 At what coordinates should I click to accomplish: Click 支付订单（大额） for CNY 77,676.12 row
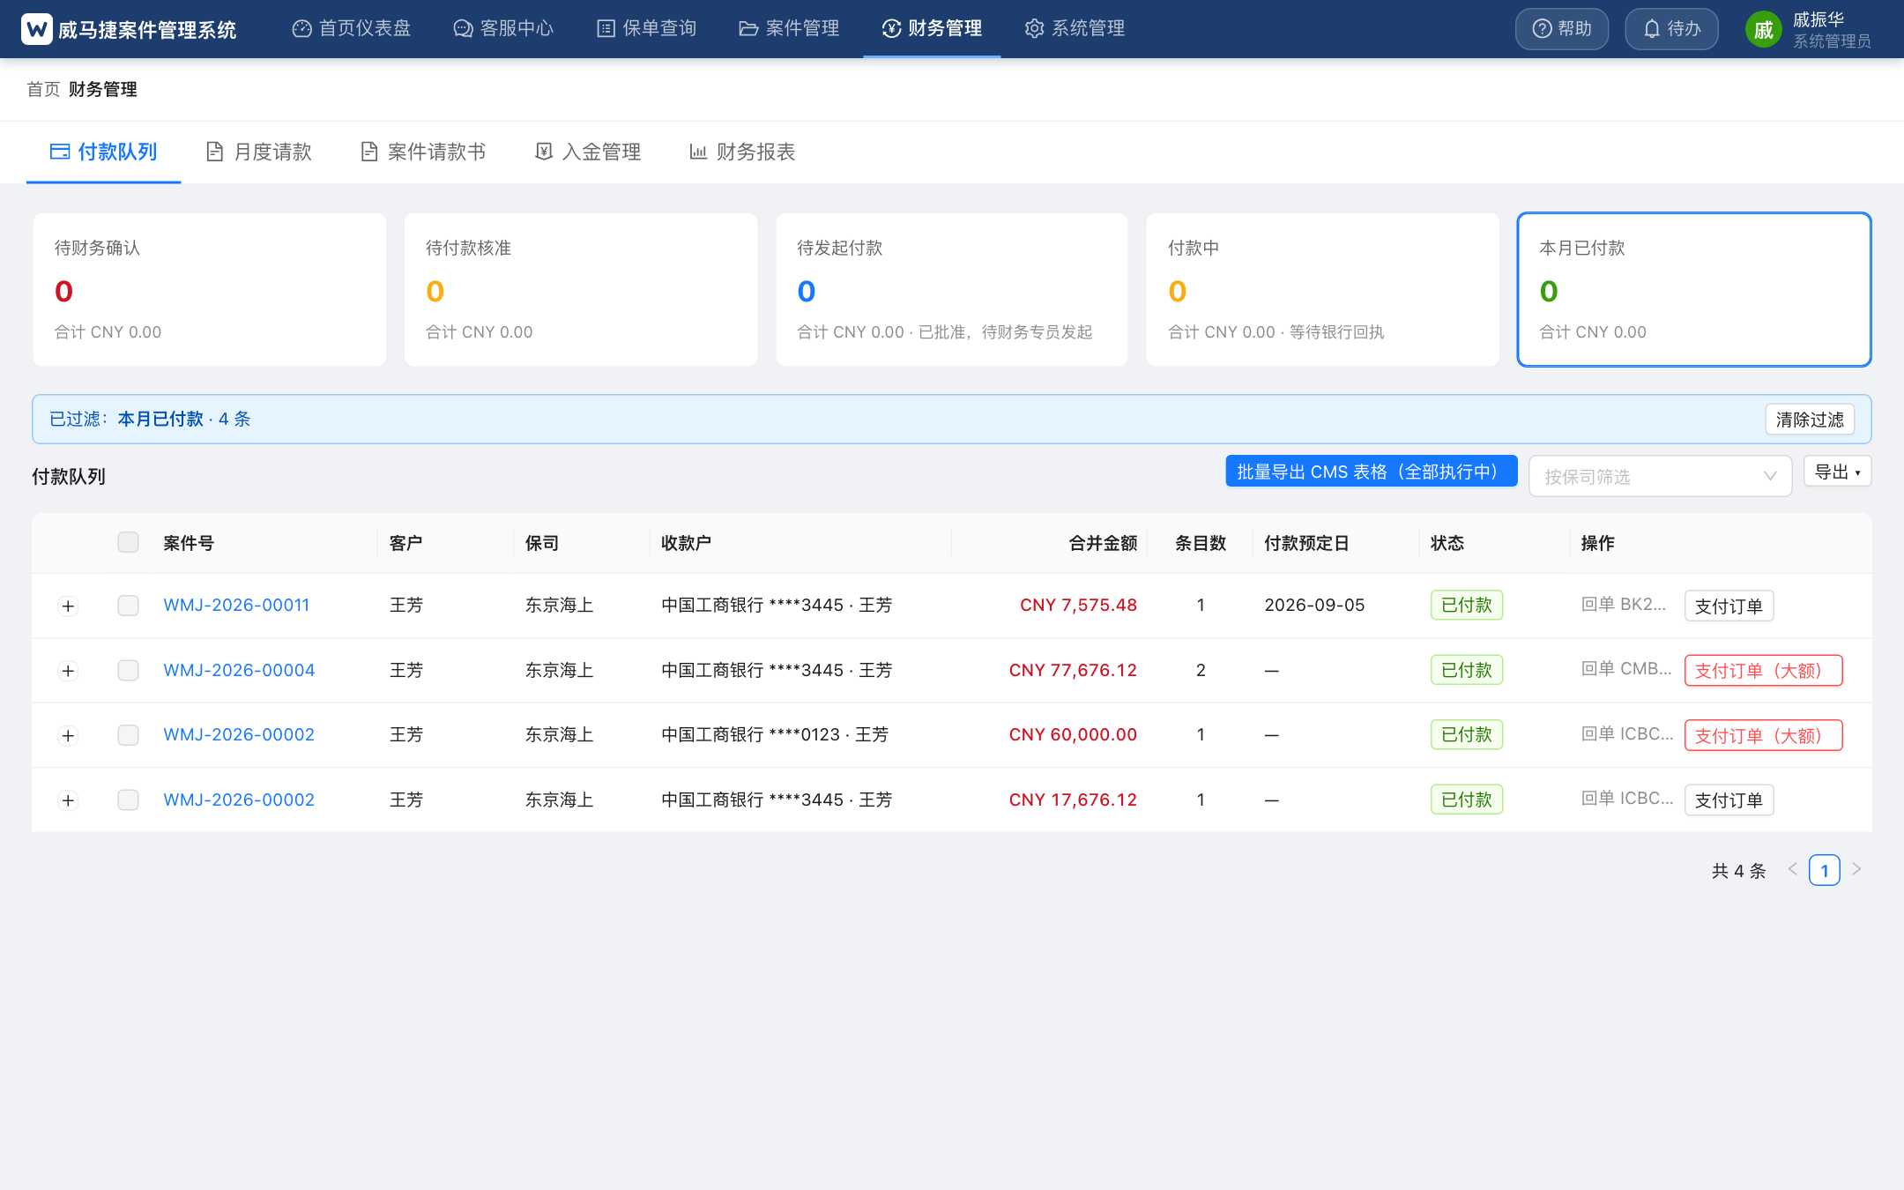pyautogui.click(x=1763, y=671)
